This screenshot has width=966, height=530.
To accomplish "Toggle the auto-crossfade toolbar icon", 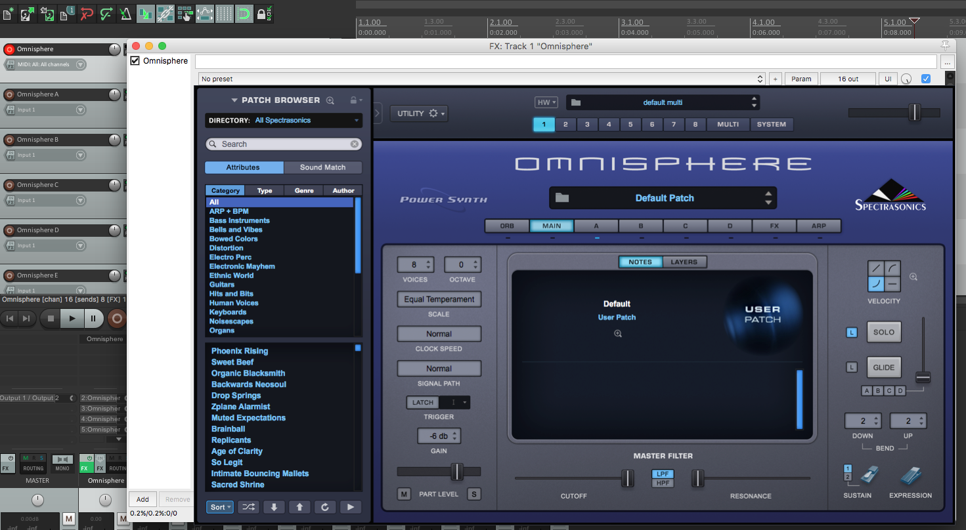I will [x=146, y=13].
